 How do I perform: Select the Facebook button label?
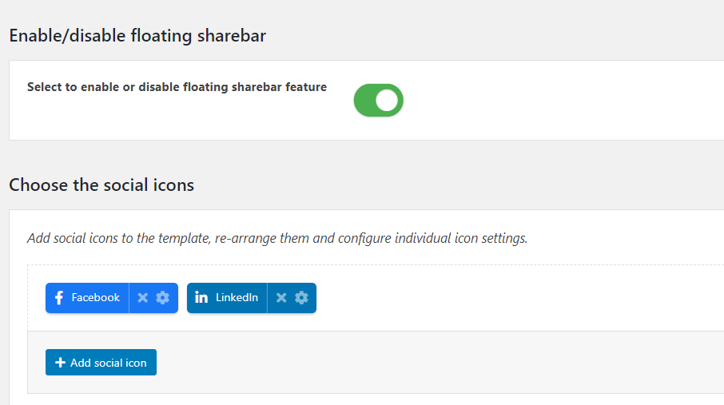click(x=96, y=298)
